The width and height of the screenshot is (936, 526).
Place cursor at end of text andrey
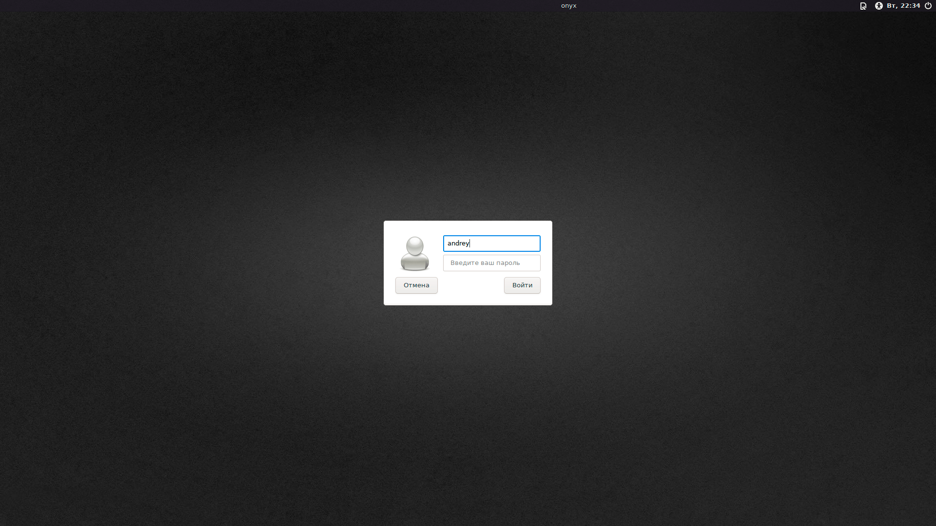[x=470, y=244]
